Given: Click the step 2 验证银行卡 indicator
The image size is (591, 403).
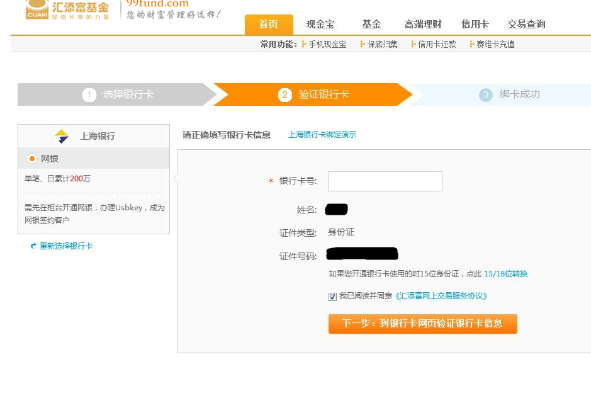Looking at the screenshot, I should coord(313,94).
